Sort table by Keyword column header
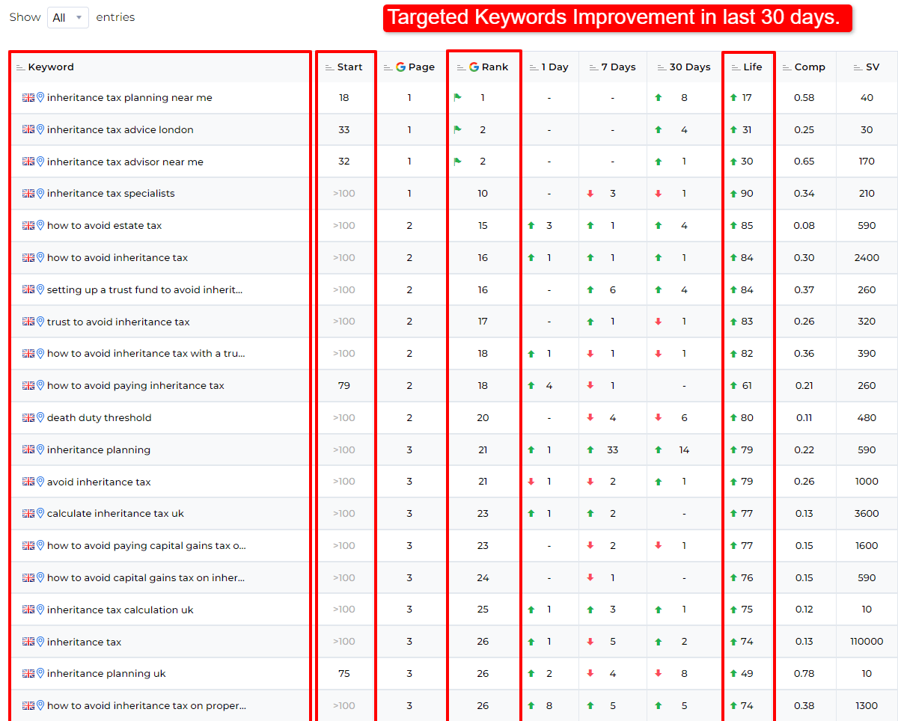Viewport: 898px width, 721px height. (x=50, y=67)
